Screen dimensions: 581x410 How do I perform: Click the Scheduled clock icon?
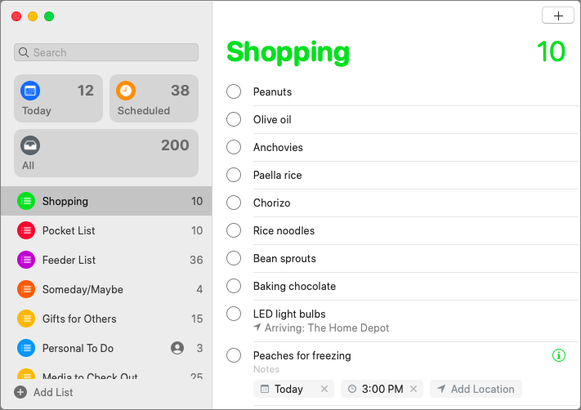[x=126, y=91]
